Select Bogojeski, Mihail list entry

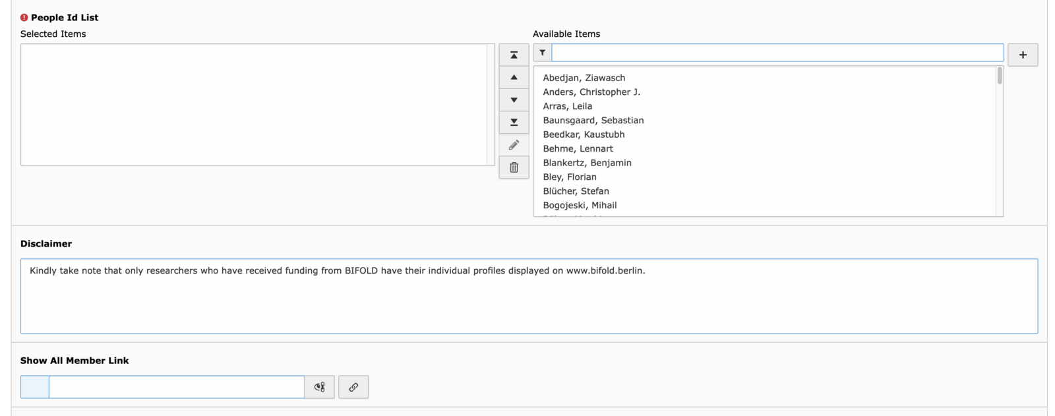pos(580,205)
